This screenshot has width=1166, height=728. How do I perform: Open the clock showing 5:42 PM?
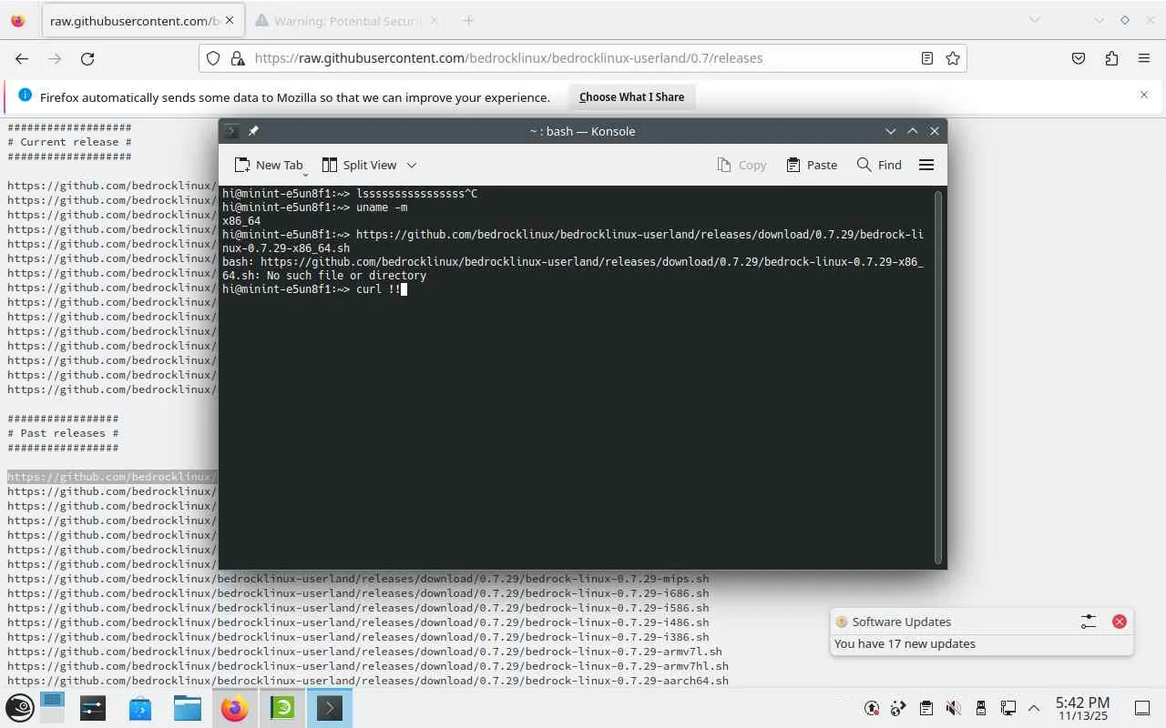pyautogui.click(x=1082, y=708)
